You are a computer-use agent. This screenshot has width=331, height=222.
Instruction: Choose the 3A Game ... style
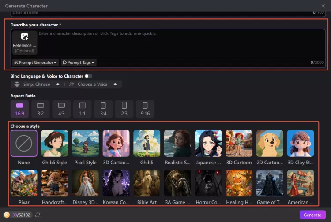[x=177, y=183]
